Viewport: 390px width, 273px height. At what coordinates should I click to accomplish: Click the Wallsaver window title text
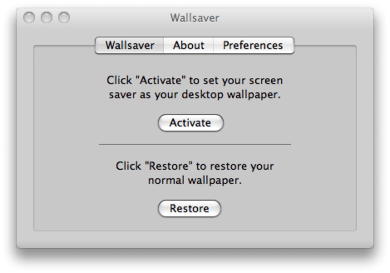[195, 18]
